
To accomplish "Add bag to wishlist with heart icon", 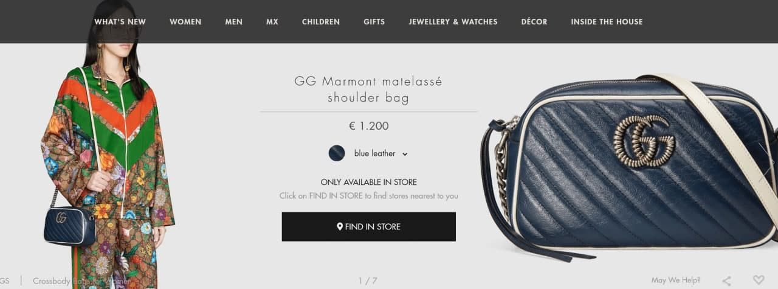I will pyautogui.click(x=759, y=280).
